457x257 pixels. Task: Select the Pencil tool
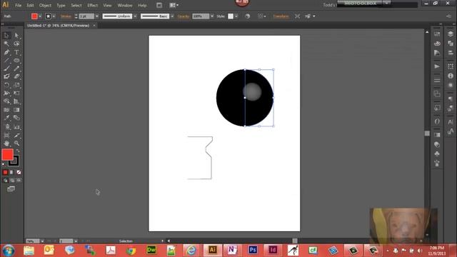(16, 69)
